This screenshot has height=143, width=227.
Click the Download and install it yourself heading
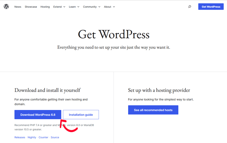tap(47, 90)
